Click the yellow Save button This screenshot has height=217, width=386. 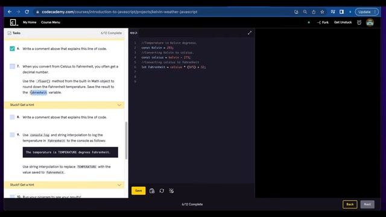coord(138,190)
